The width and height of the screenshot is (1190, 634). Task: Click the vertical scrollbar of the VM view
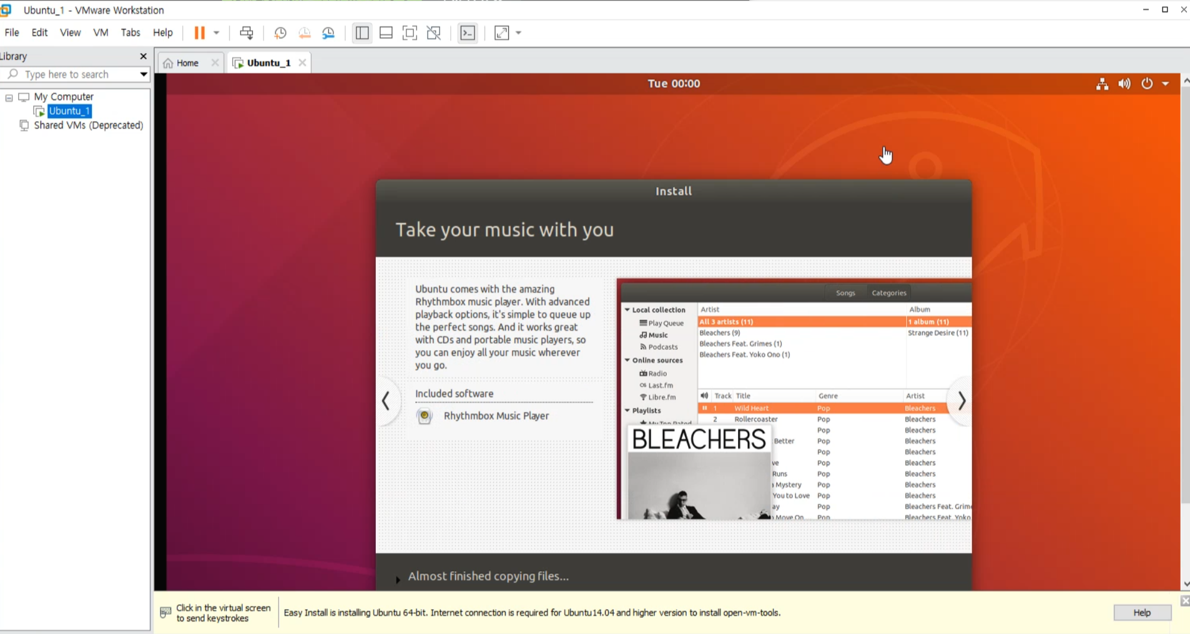pos(1185,295)
